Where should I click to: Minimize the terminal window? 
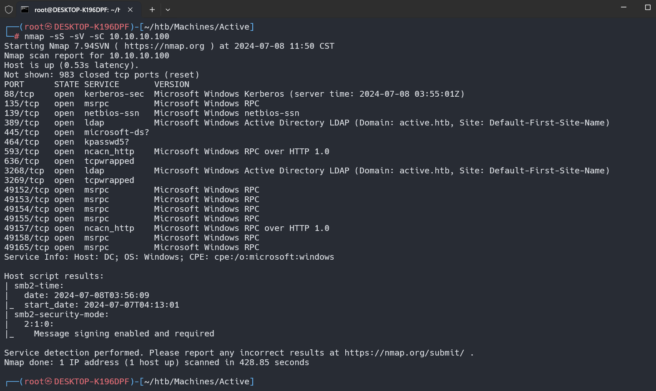(x=623, y=8)
